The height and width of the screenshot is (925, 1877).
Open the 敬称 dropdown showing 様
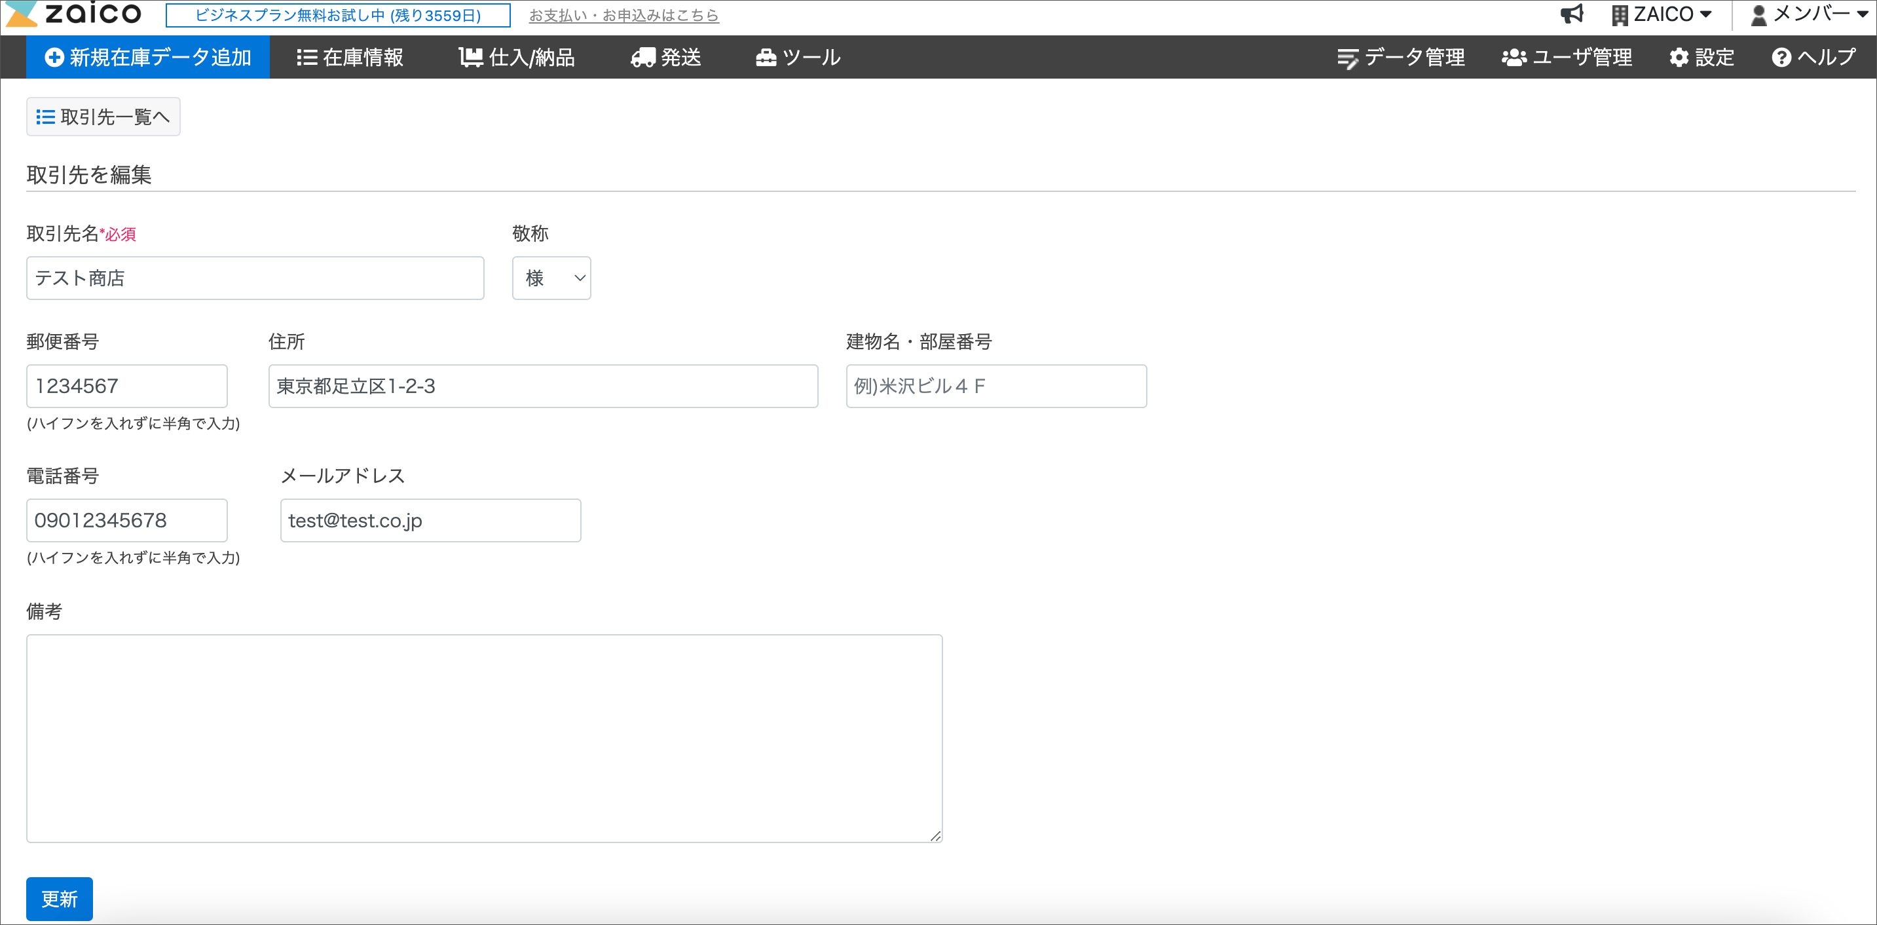coord(551,278)
